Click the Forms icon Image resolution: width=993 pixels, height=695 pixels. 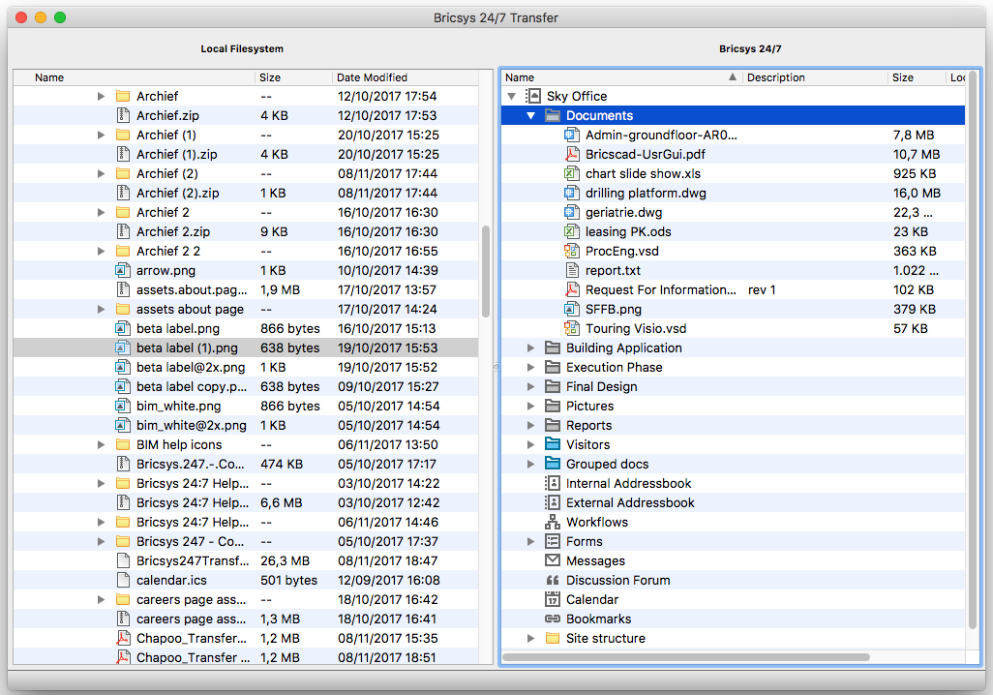(553, 542)
